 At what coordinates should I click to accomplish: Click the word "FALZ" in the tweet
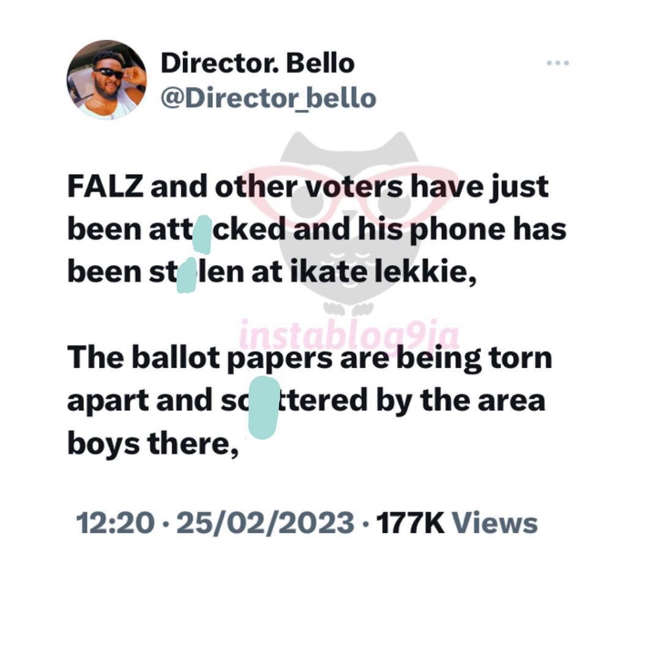[x=105, y=187]
